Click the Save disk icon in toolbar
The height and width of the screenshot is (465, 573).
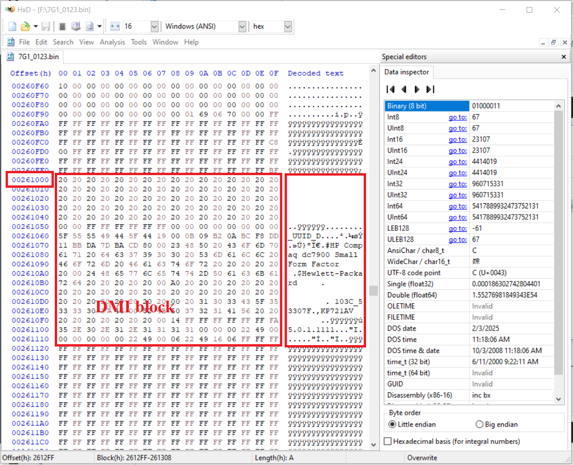tap(46, 27)
